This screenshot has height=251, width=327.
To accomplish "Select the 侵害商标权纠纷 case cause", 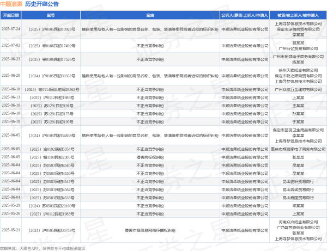I will pos(149,156).
